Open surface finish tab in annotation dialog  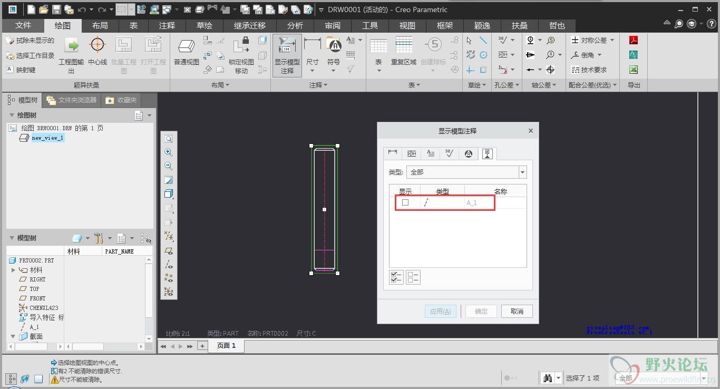(x=449, y=153)
